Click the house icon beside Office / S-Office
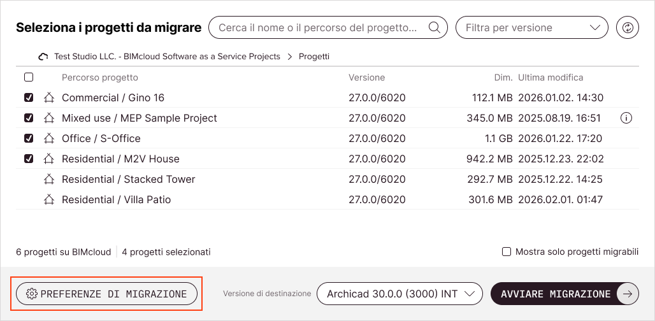 click(49, 139)
